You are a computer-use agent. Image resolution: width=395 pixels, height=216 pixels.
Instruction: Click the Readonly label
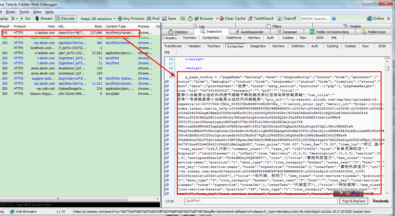tap(381, 201)
